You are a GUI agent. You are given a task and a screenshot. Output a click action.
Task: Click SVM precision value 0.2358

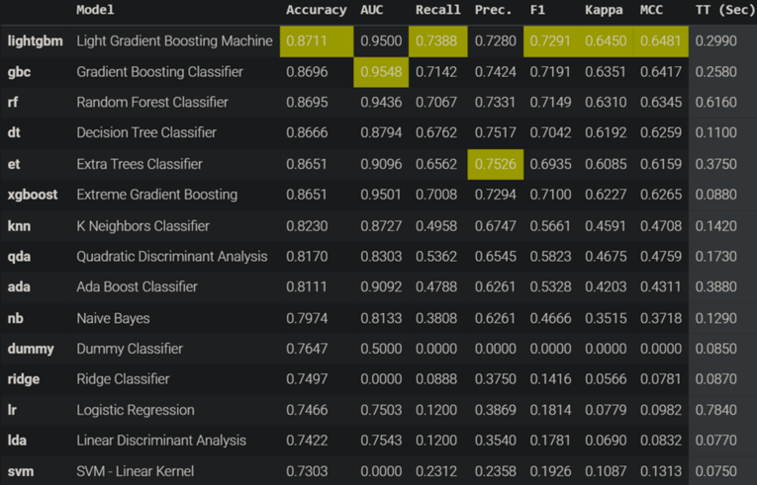click(x=496, y=471)
